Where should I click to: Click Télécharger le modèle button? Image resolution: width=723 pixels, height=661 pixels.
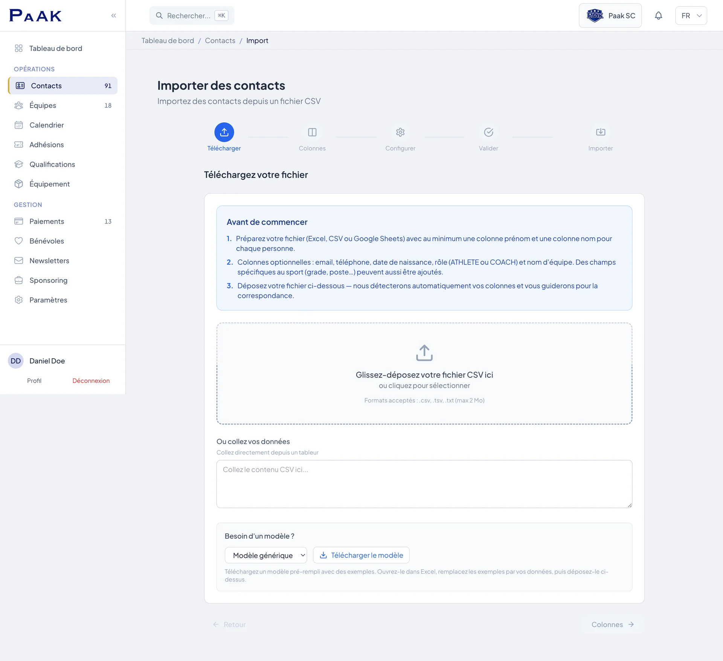361,555
